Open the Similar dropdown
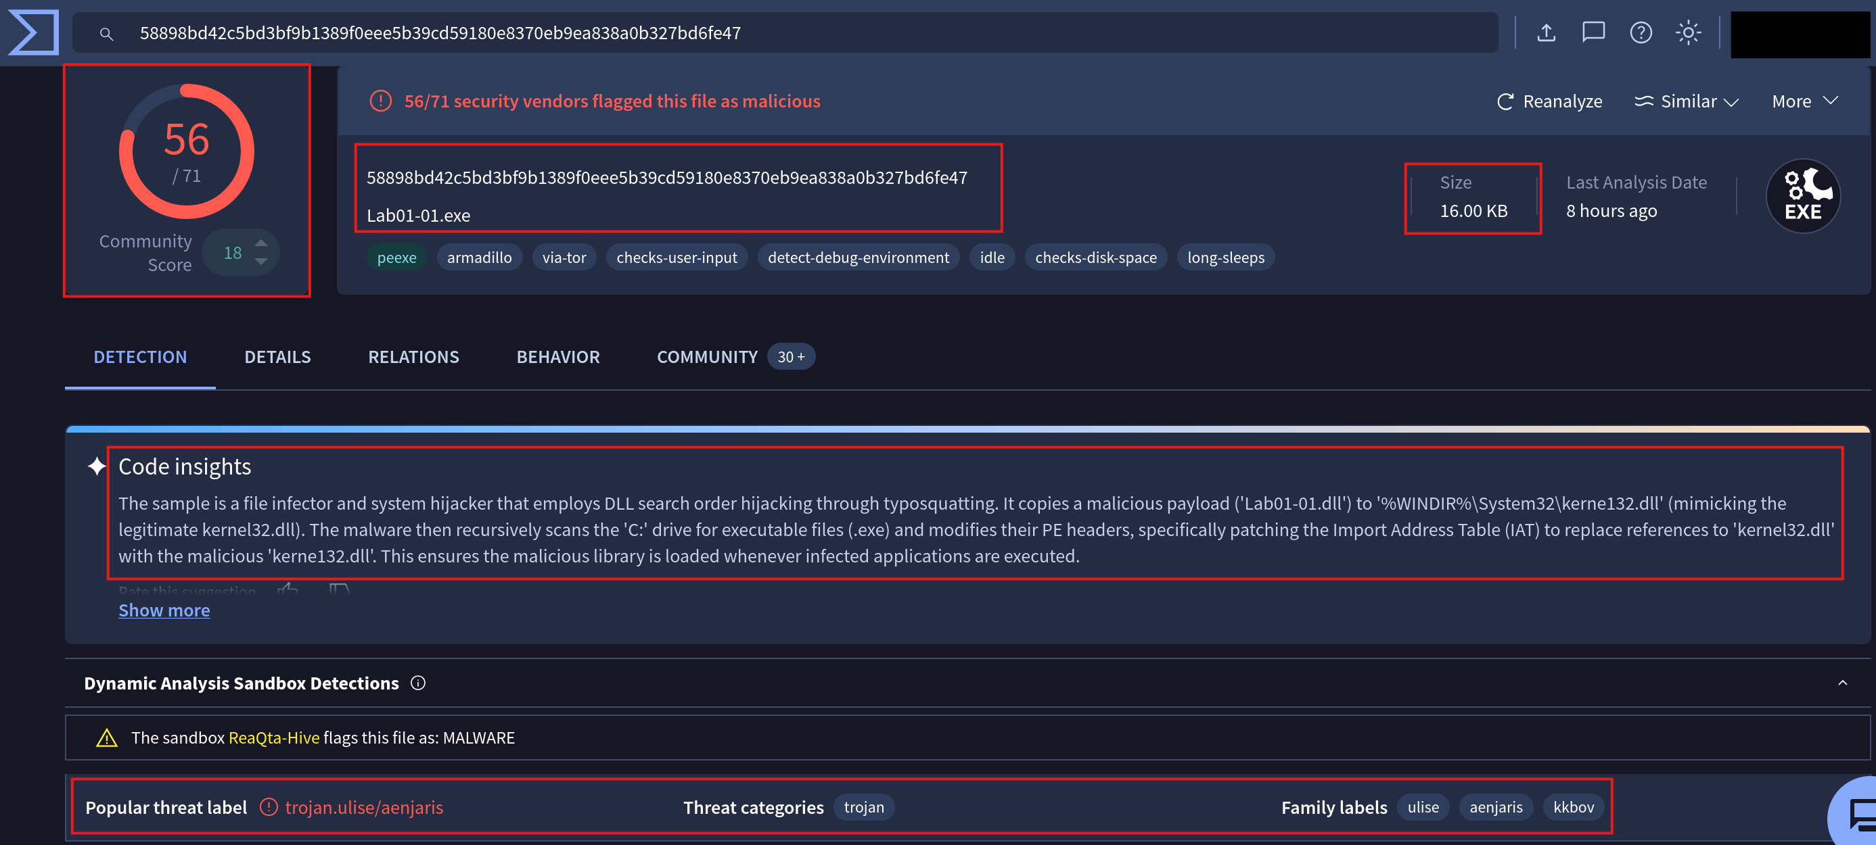This screenshot has height=845, width=1876. pos(1686,101)
